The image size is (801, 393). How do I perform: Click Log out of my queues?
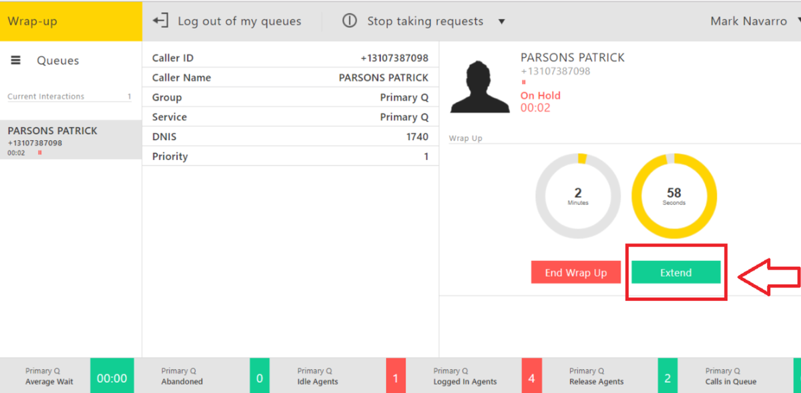coord(240,21)
